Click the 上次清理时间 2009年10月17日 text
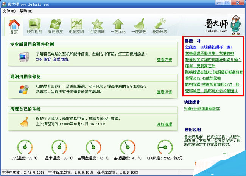 [x=71, y=124]
